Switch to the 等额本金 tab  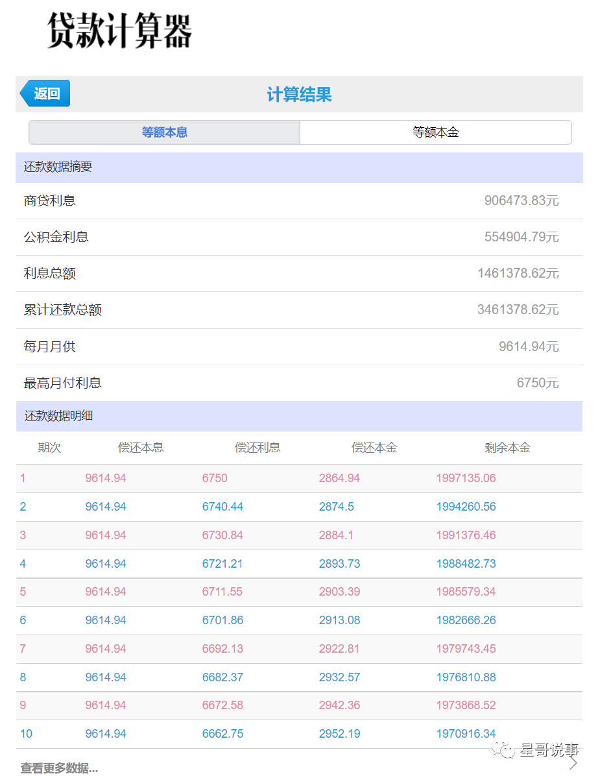tap(435, 132)
